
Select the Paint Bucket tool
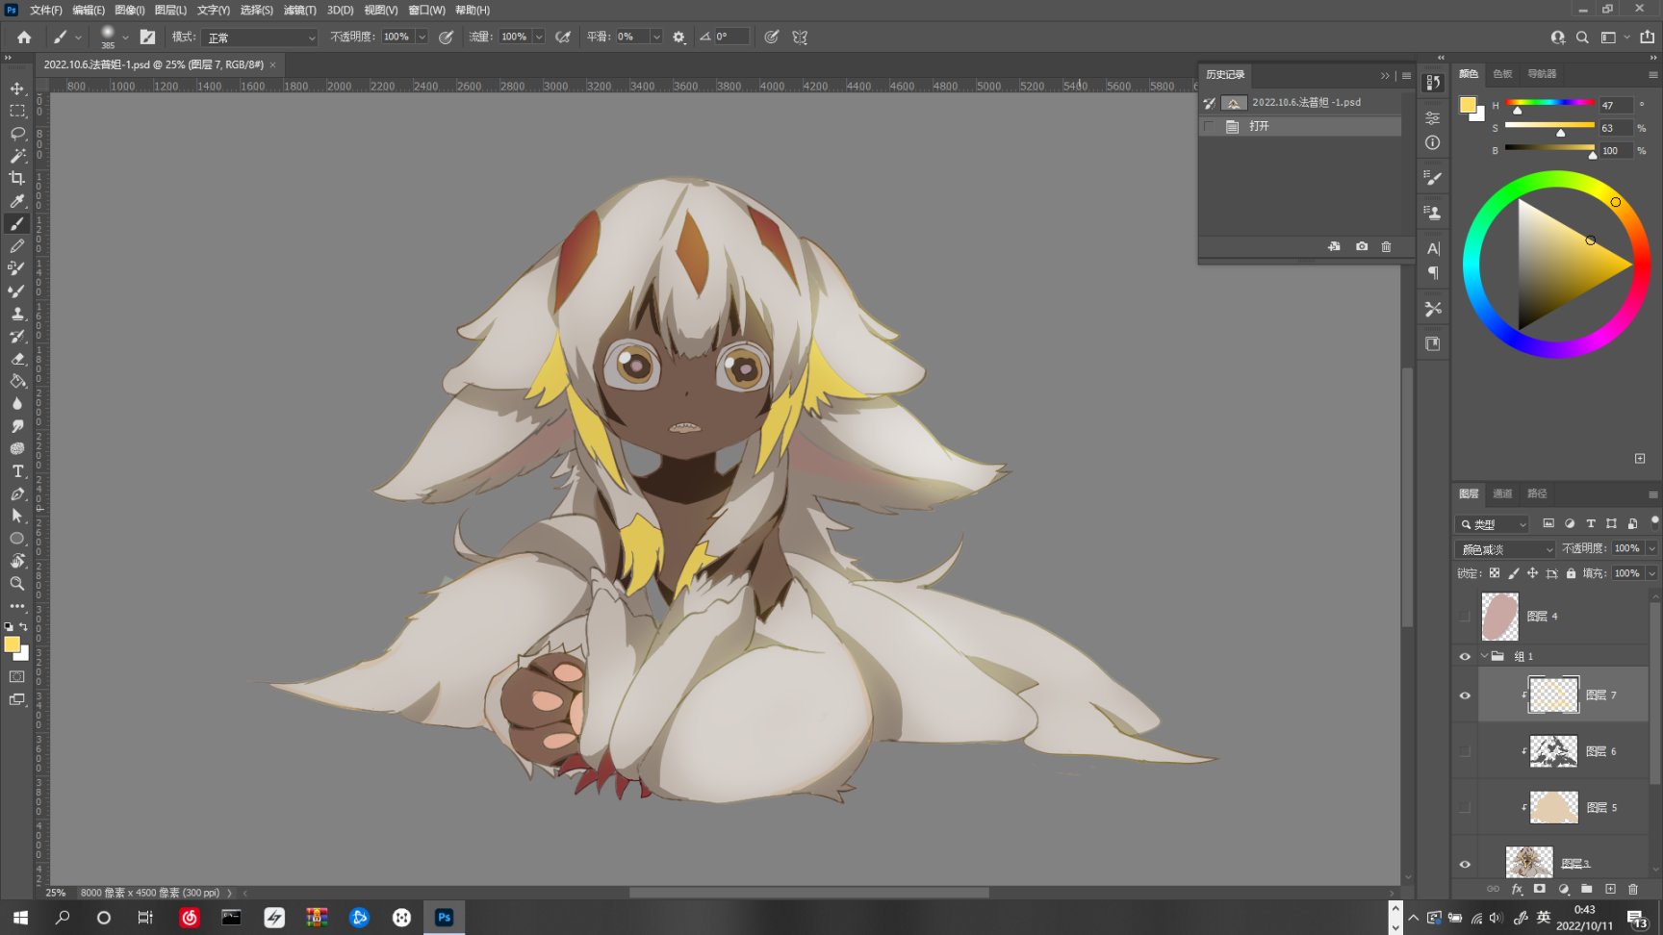coord(17,381)
